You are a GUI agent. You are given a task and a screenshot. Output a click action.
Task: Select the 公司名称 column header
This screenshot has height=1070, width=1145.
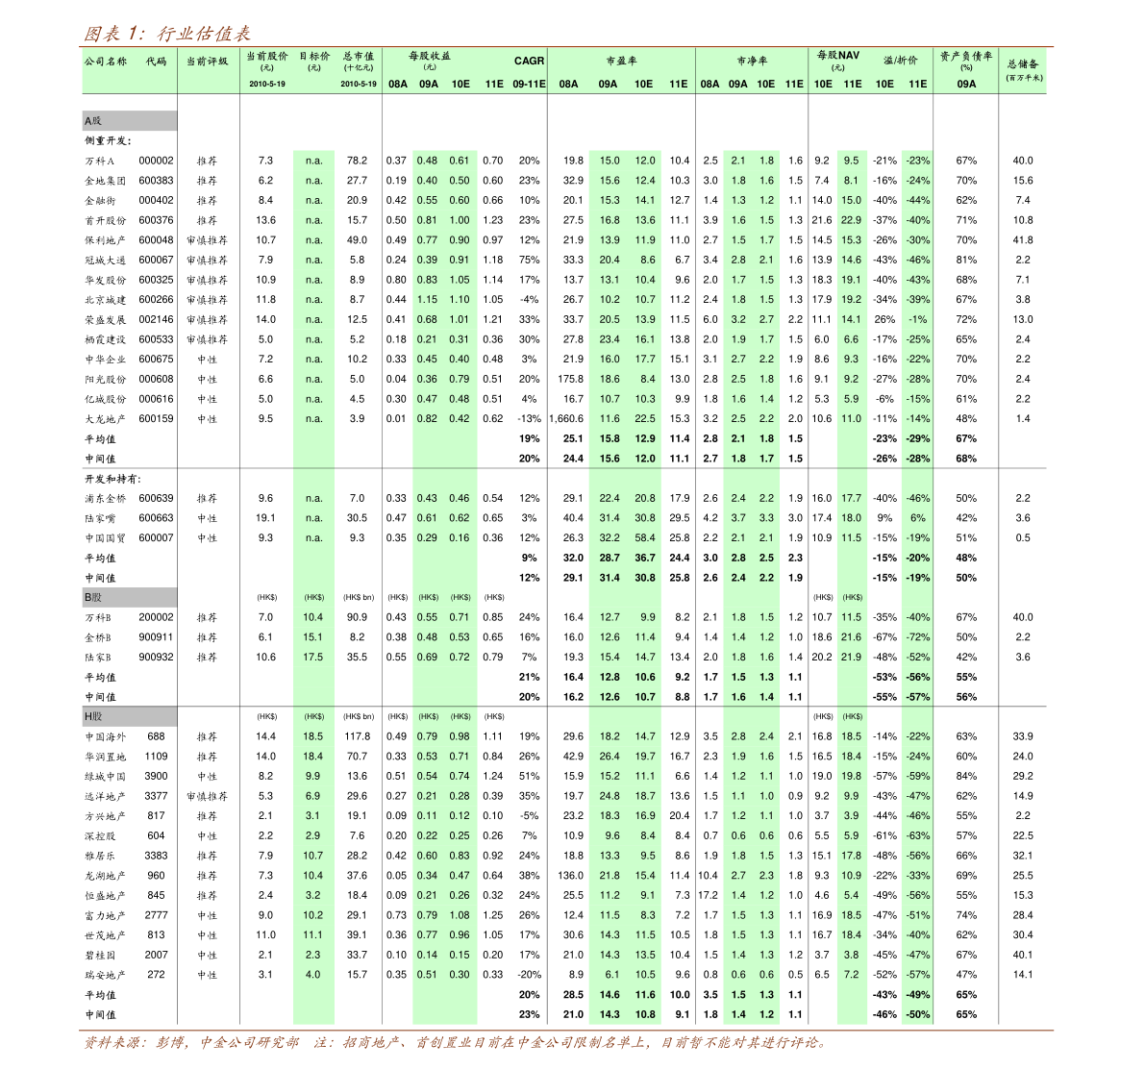pyautogui.click(x=105, y=62)
